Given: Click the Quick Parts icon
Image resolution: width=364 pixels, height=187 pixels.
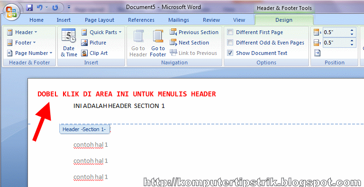Looking at the screenshot, I should (x=84, y=32).
